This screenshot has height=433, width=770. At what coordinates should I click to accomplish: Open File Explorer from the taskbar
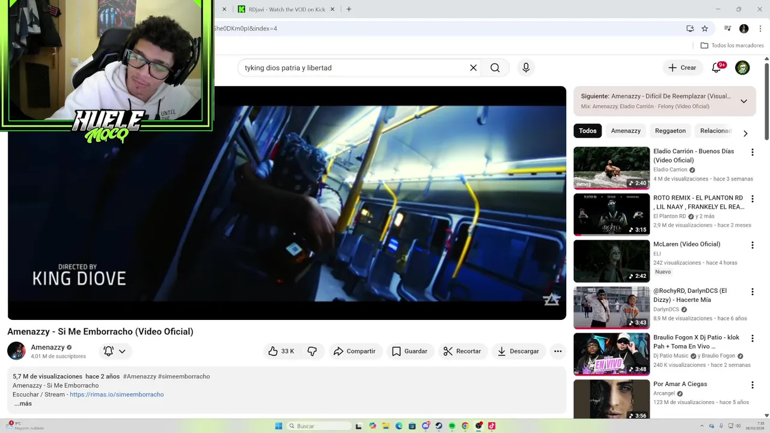click(x=386, y=426)
